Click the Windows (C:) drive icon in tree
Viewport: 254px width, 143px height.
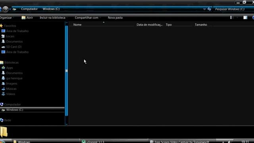click(3, 110)
